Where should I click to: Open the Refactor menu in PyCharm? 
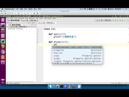32,18
